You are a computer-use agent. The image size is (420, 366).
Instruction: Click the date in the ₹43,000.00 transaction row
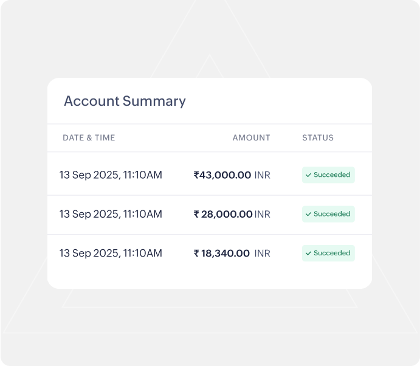[111, 175]
